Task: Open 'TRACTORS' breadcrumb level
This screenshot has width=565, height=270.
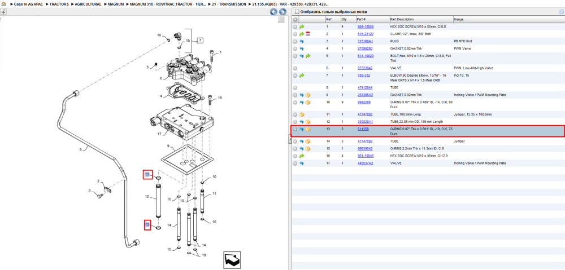Action: 59,5
